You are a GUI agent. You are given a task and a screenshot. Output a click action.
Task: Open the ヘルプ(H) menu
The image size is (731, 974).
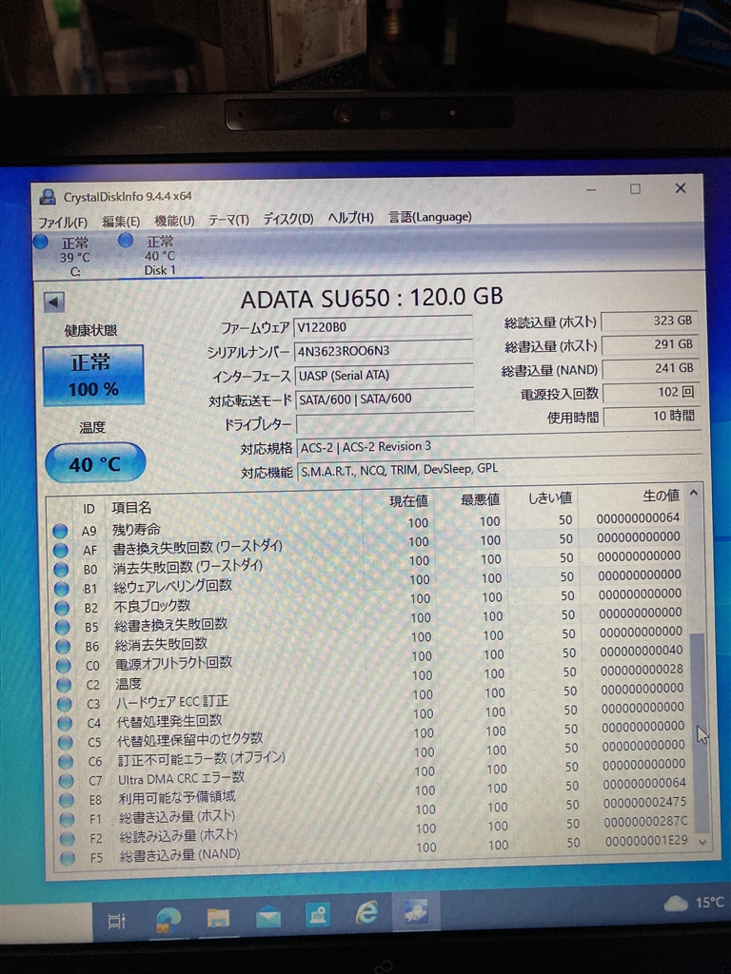(x=350, y=218)
